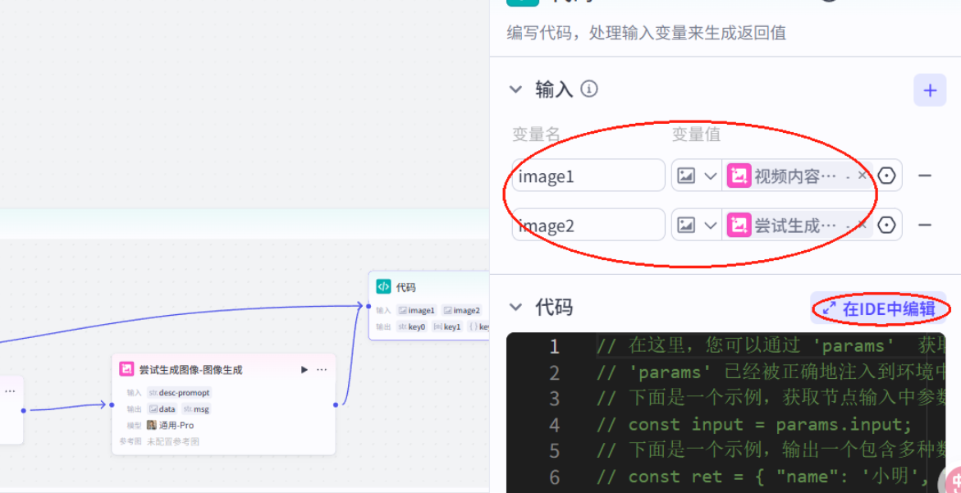
Task: Add a new input variable with + button
Action: [930, 89]
